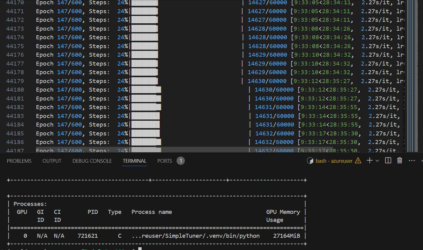Click line number 44170 in the gutter

[15, 3]
